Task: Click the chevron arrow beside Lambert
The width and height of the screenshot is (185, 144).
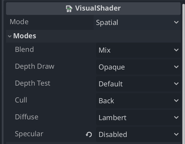Action: click(176, 118)
